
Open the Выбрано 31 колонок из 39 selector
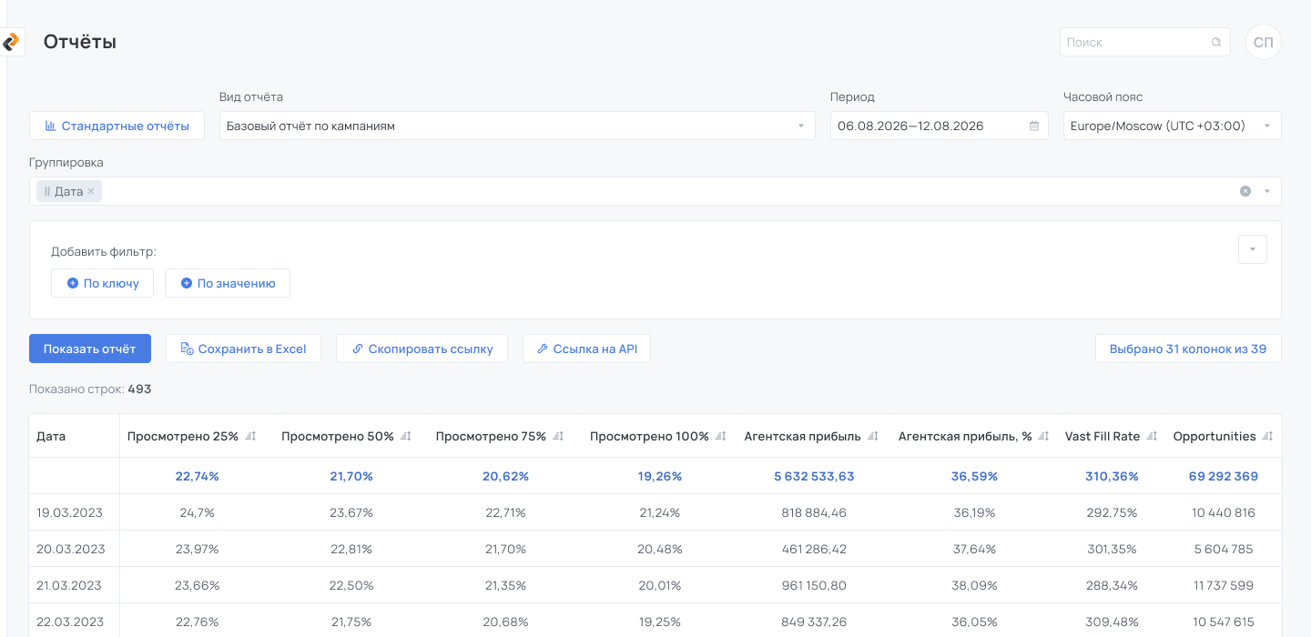click(x=1188, y=349)
